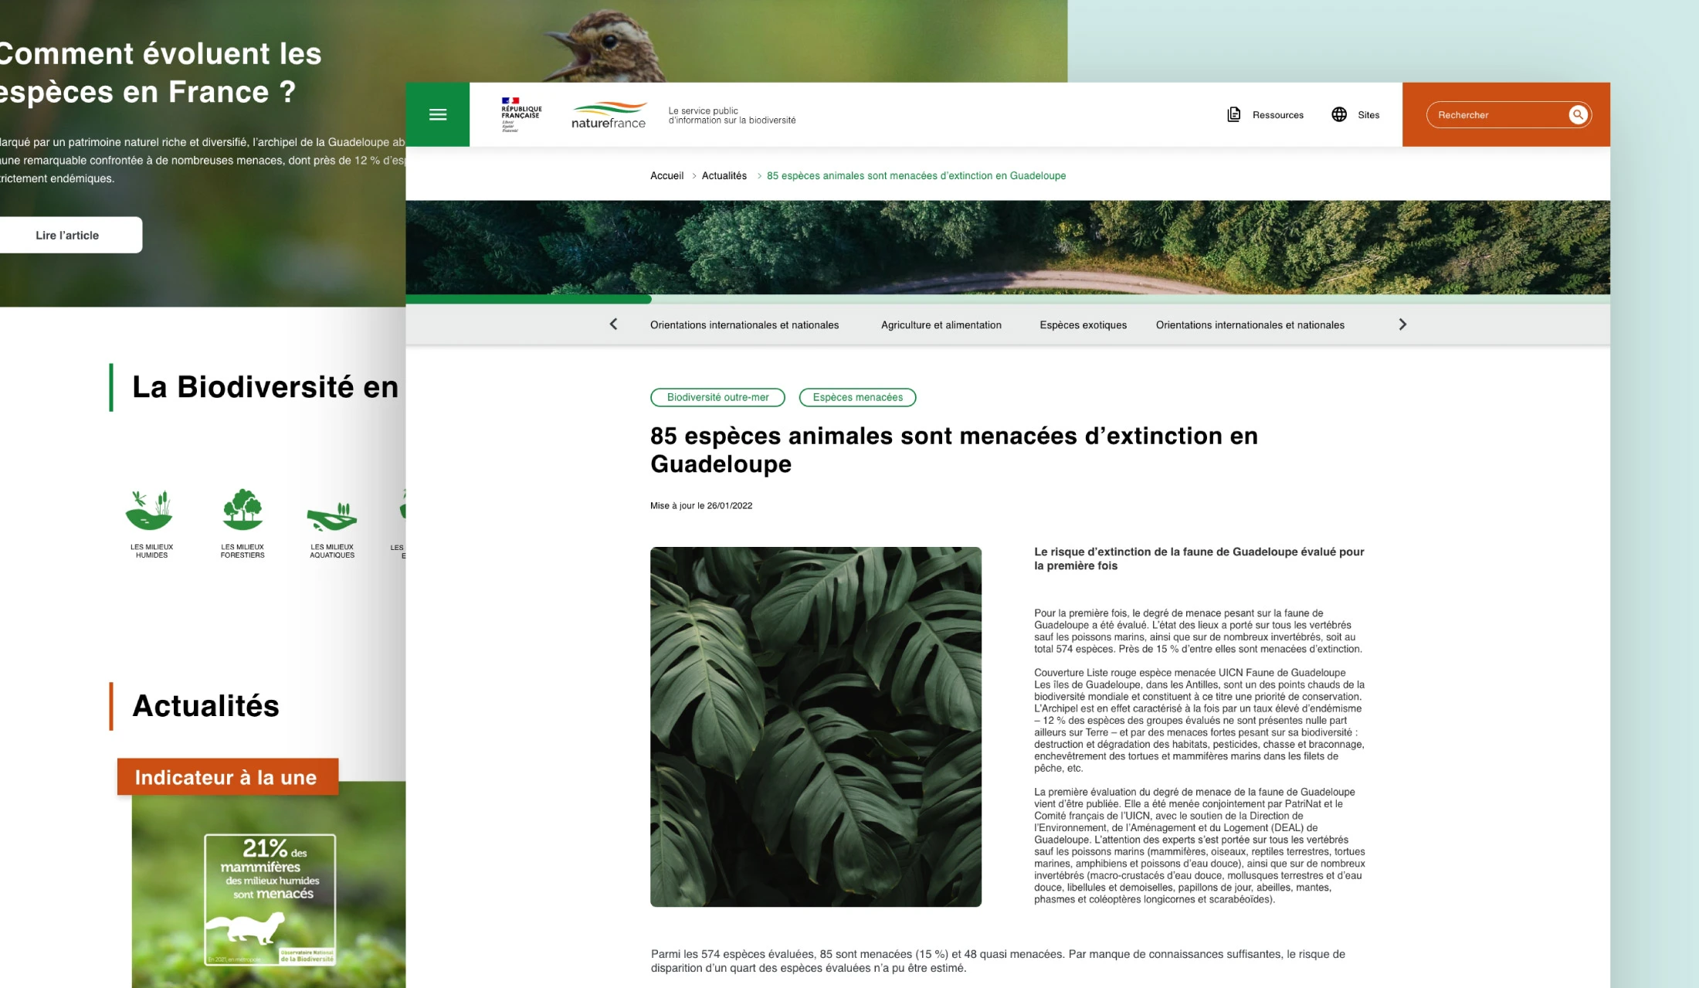
Task: Expand the next topics with the right chevron
Action: pyautogui.click(x=1402, y=324)
